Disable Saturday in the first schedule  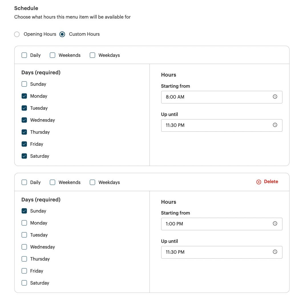click(x=24, y=156)
